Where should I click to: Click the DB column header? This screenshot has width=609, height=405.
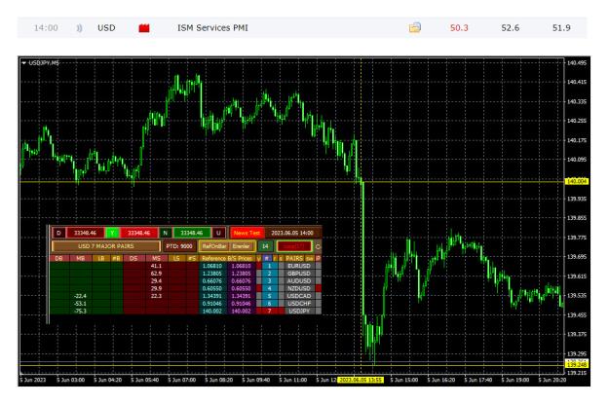point(59,258)
